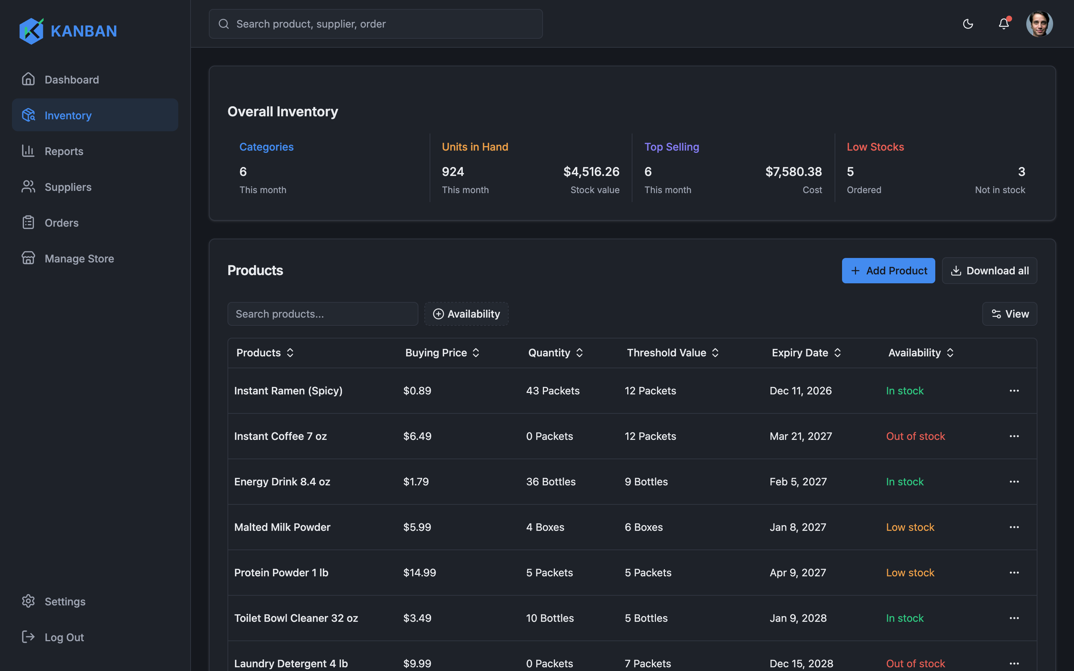
Task: Click the Low Stocks stat label
Action: pyautogui.click(x=875, y=147)
